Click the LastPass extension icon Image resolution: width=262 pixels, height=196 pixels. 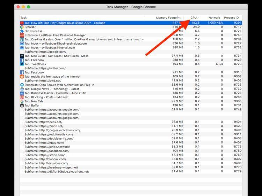[x=22, y=35]
